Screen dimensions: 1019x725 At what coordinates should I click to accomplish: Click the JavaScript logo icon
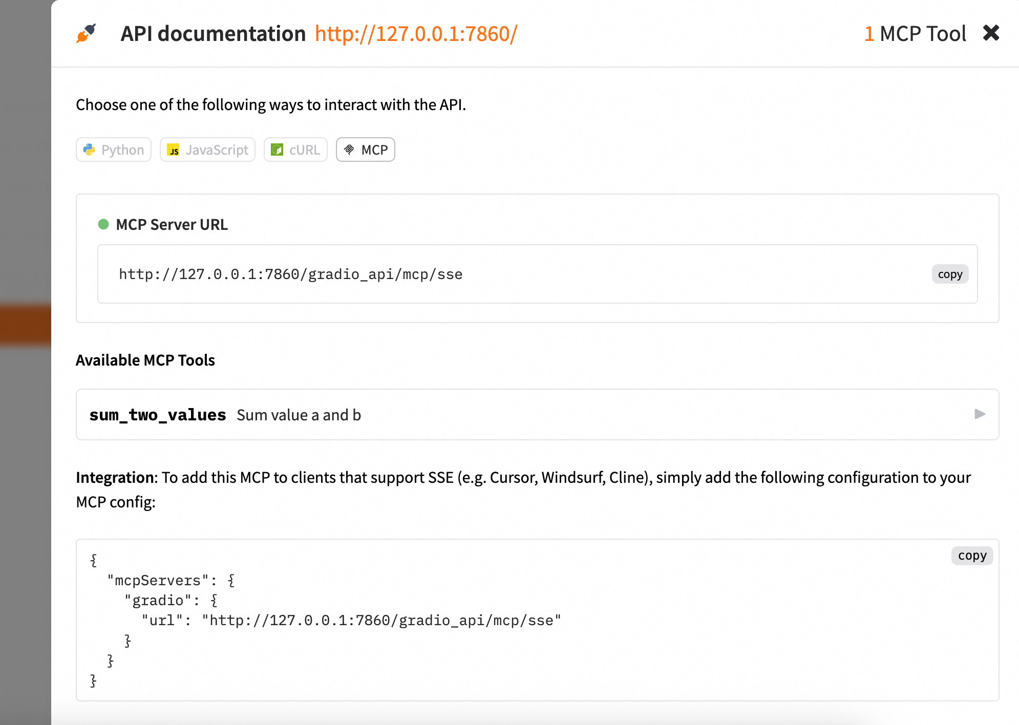coord(174,150)
